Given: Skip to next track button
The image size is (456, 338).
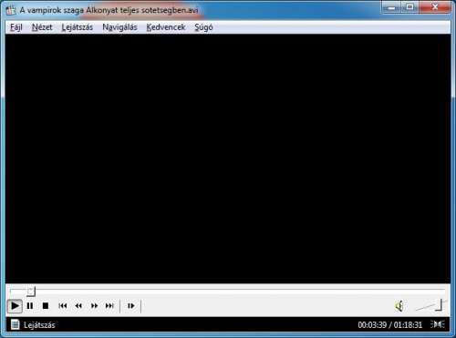Looking at the screenshot, I should pyautogui.click(x=109, y=306).
